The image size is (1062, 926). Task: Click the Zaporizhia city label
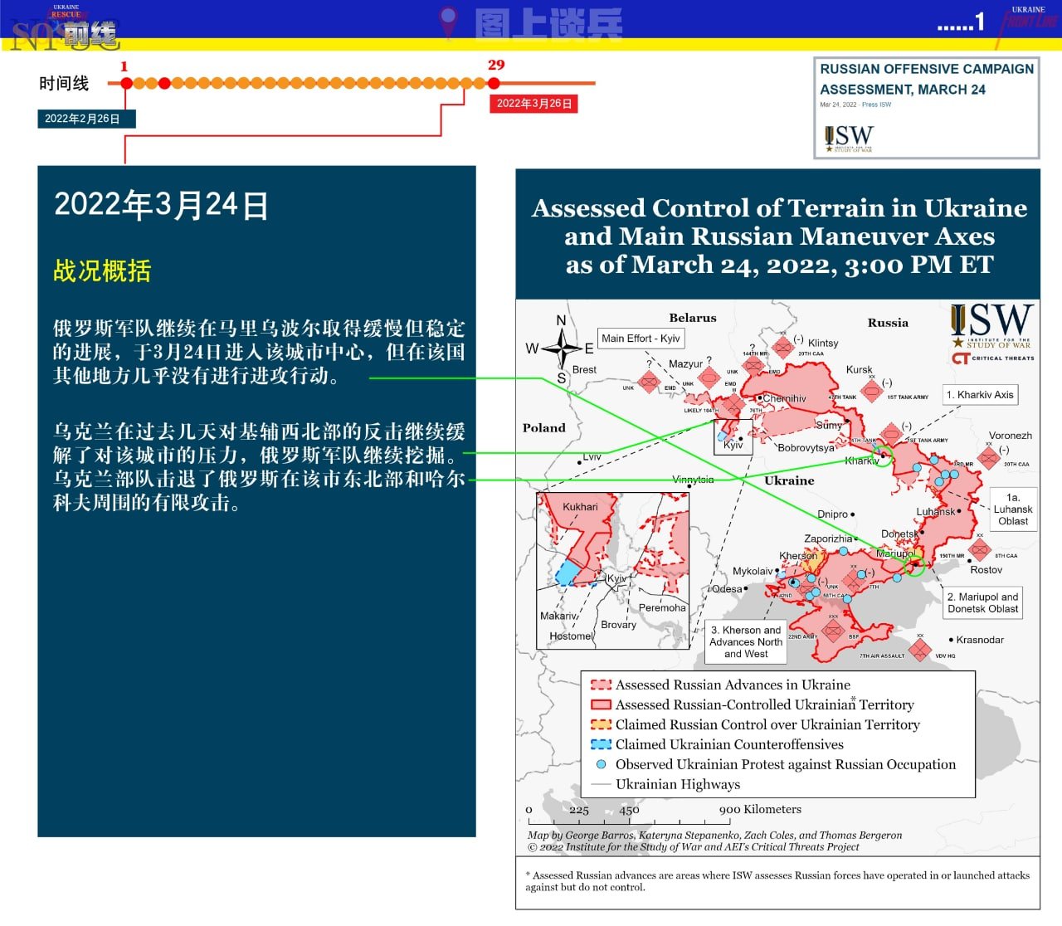pyautogui.click(x=828, y=539)
